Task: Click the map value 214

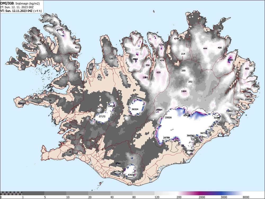Action: (x=183, y=54)
